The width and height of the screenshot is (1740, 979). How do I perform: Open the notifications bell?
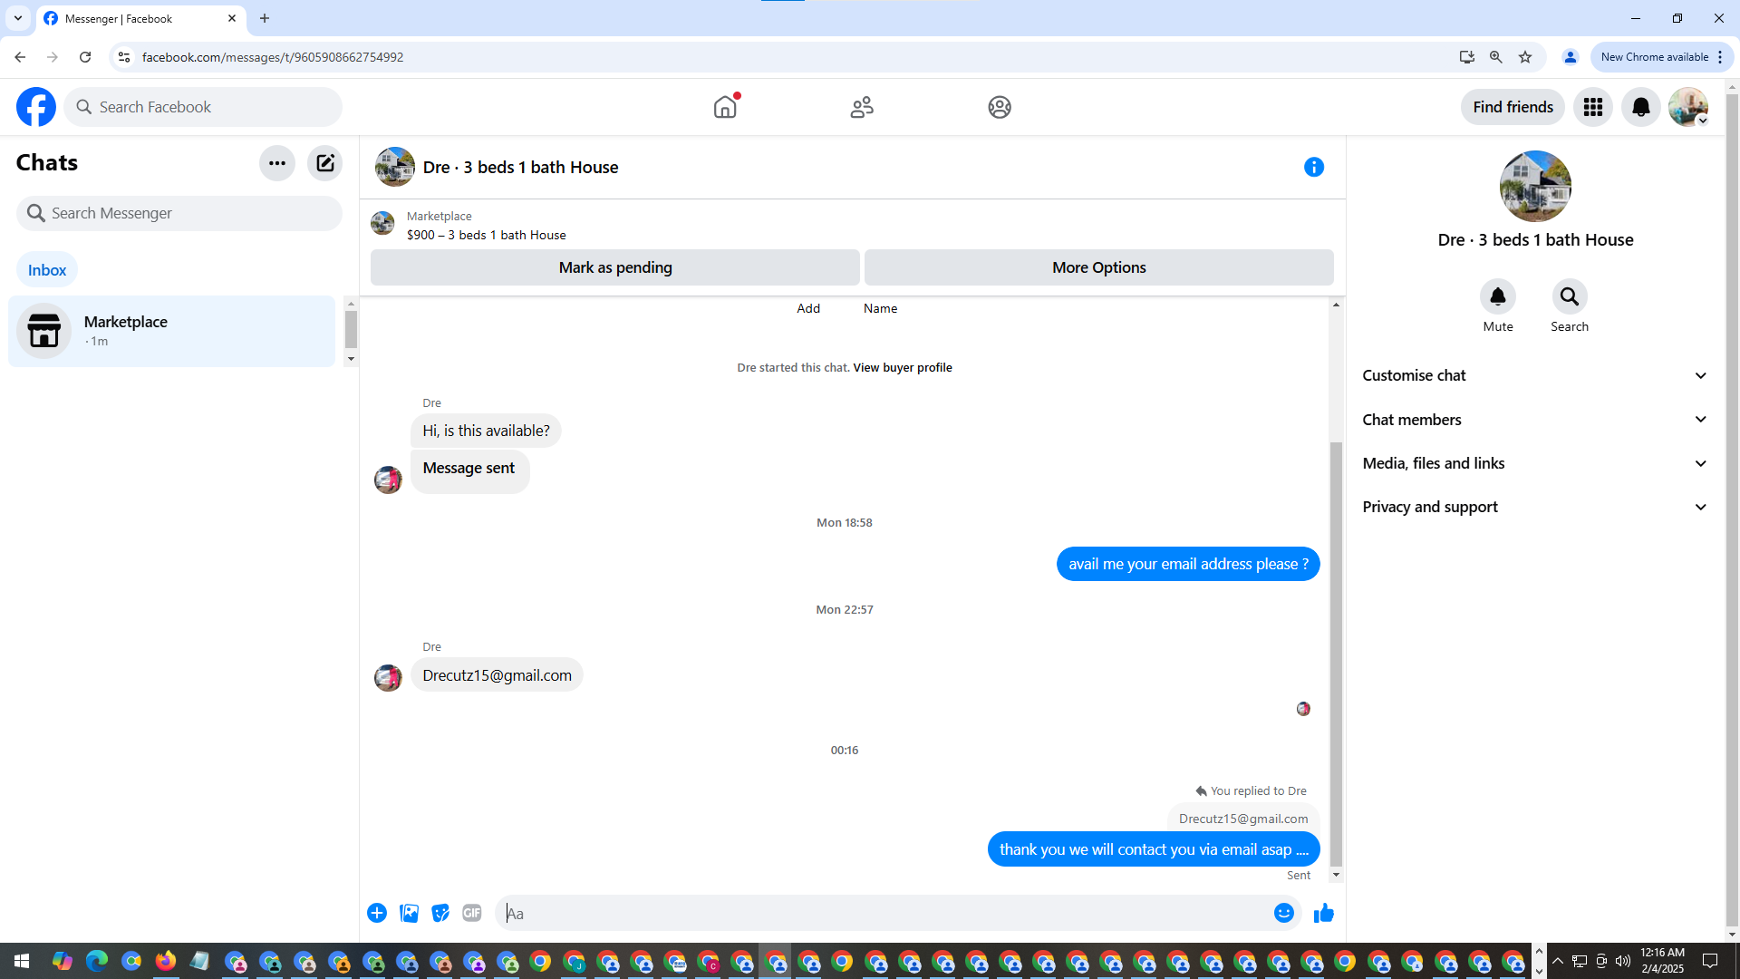click(x=1641, y=107)
